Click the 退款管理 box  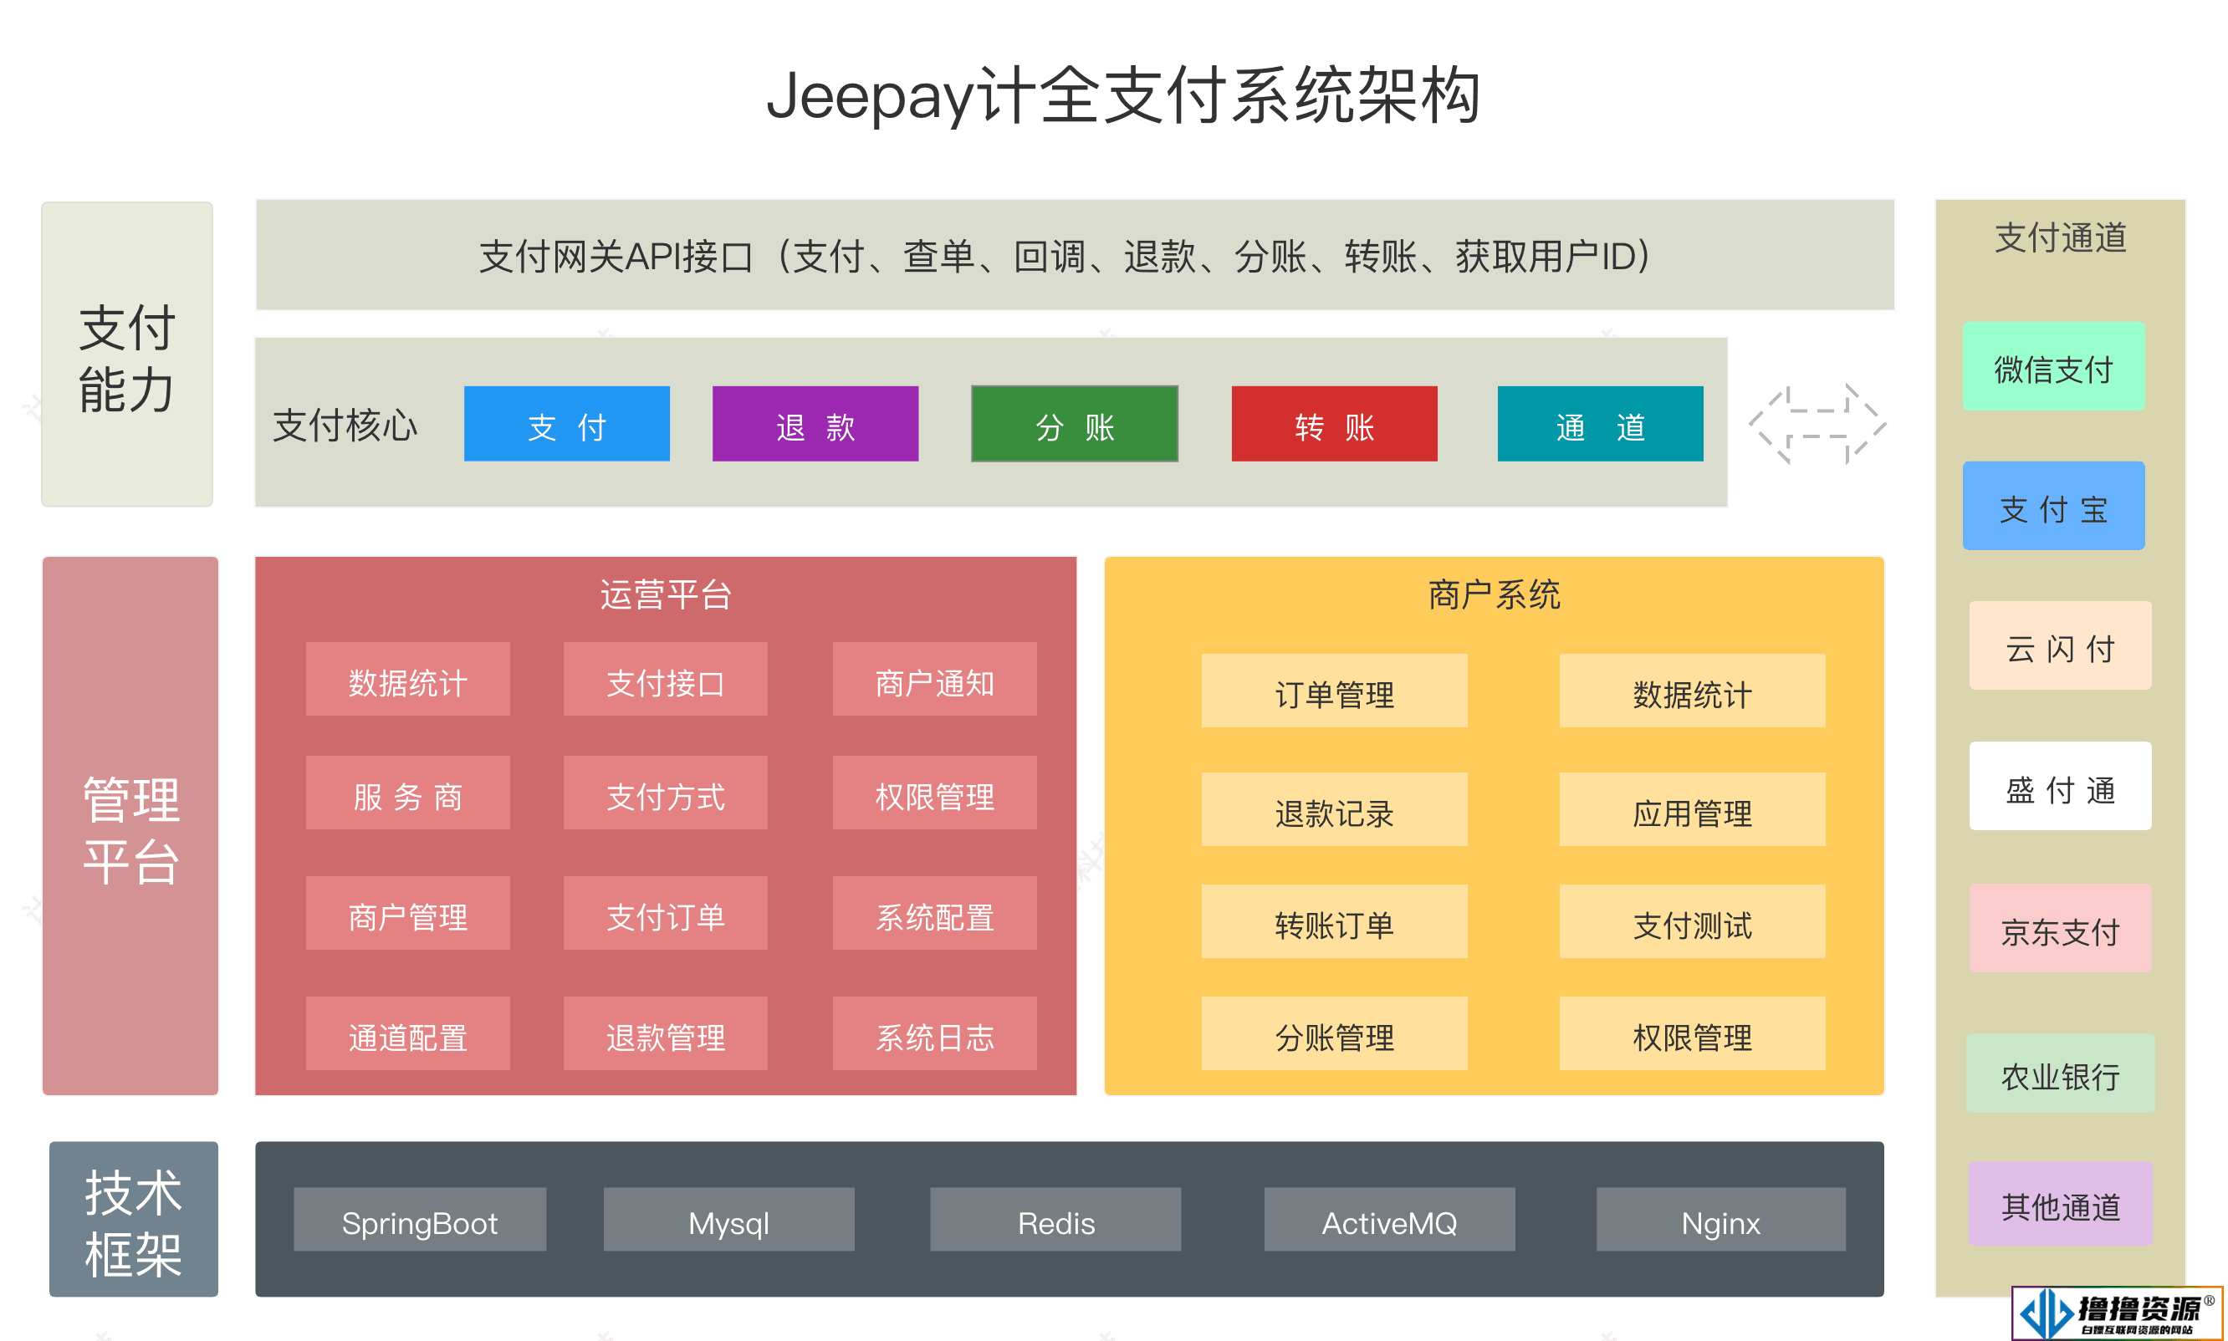click(665, 1034)
